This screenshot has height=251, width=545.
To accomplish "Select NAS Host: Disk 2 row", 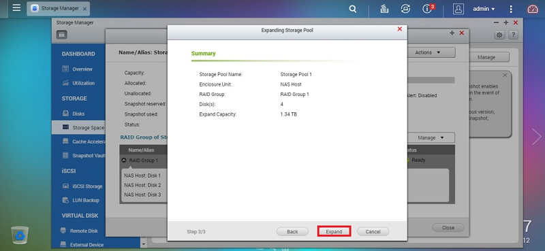I will [x=142, y=185].
